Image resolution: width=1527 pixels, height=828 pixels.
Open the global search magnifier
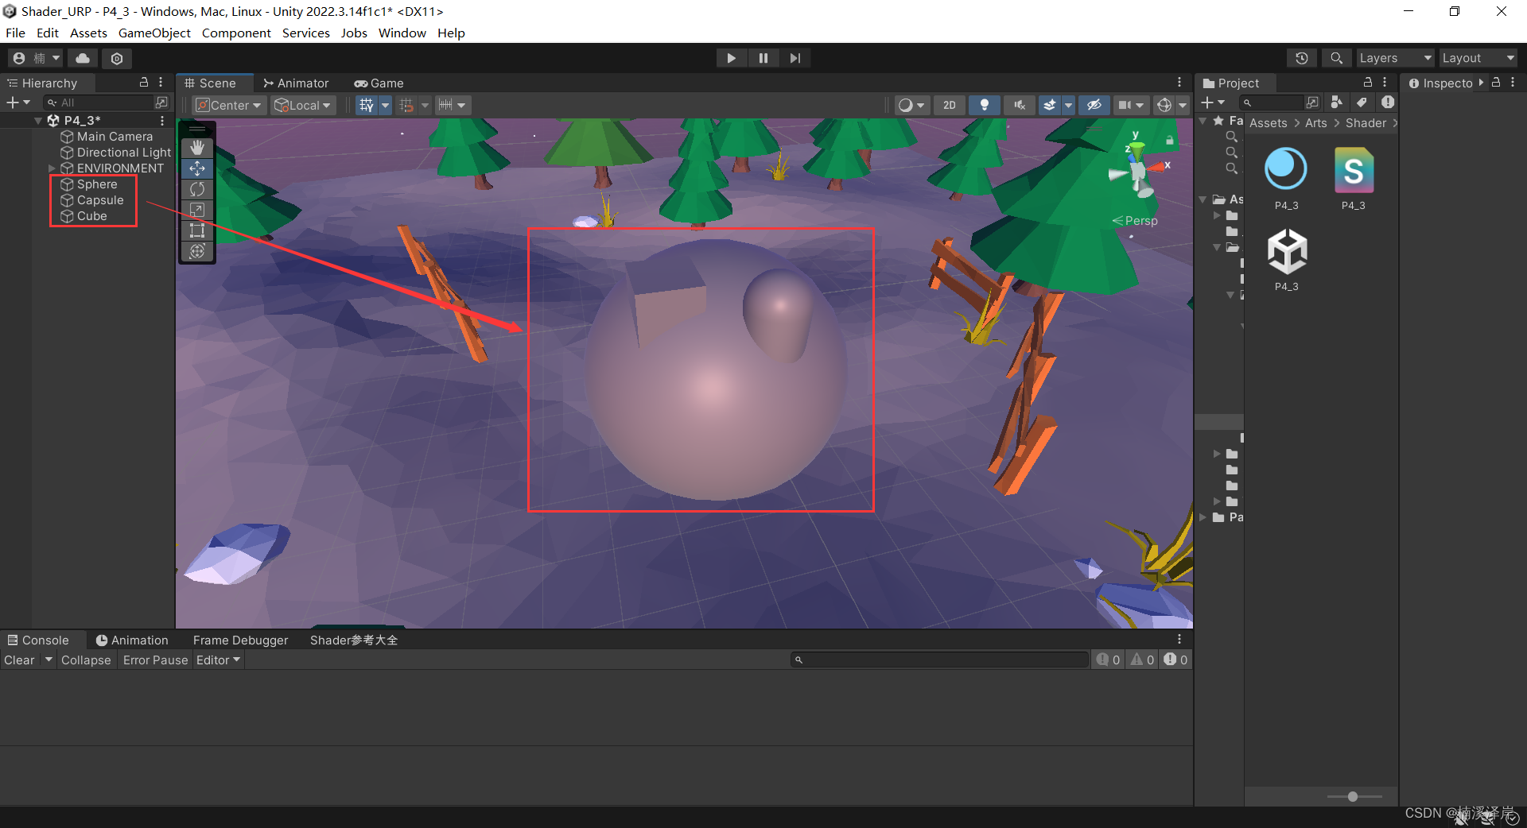(x=1336, y=58)
